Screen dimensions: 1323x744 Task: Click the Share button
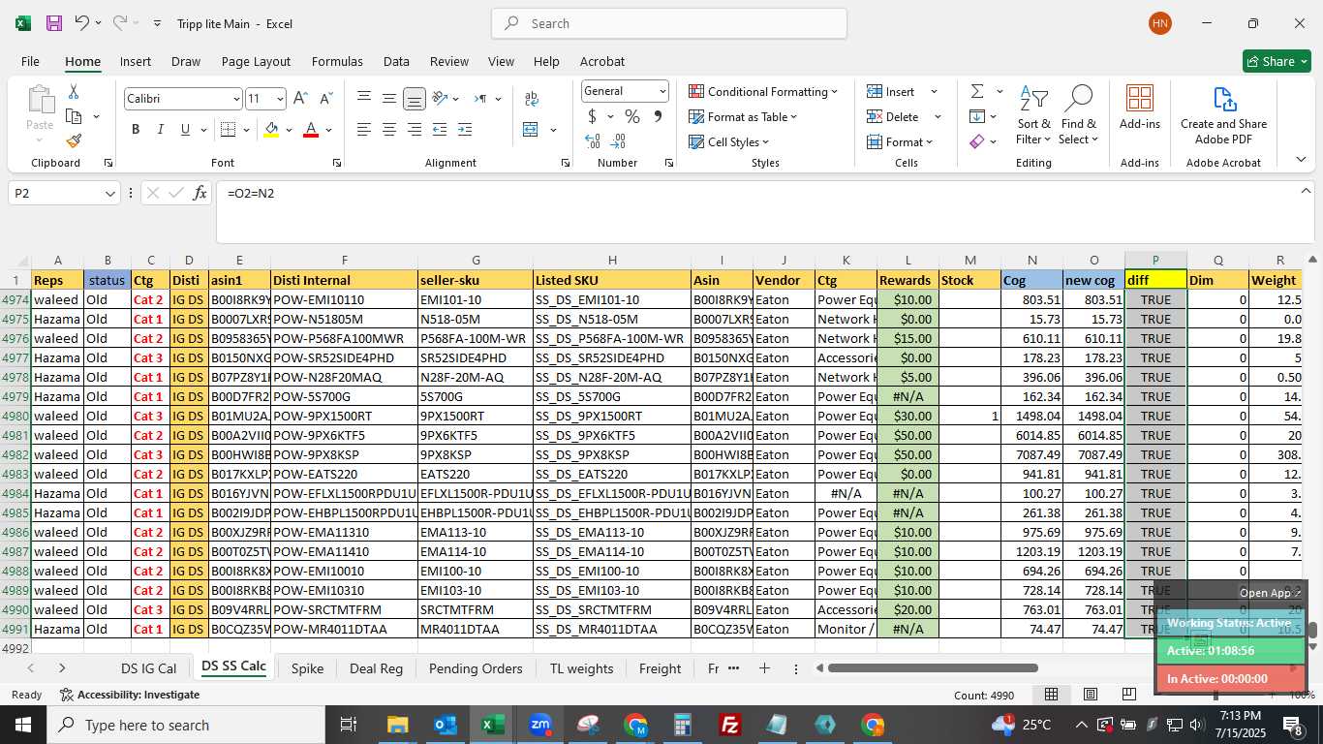point(1277,61)
